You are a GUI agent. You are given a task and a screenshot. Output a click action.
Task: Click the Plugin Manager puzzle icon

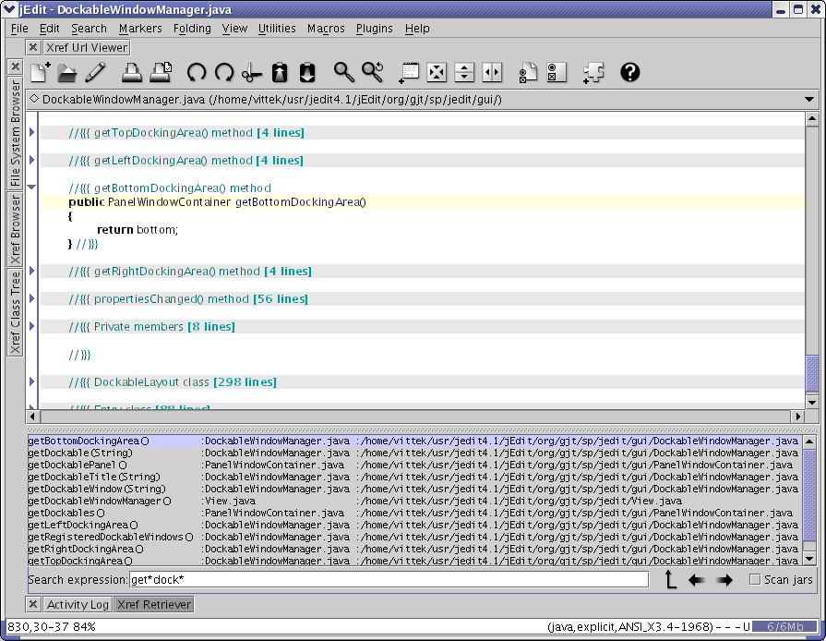pyautogui.click(x=593, y=72)
